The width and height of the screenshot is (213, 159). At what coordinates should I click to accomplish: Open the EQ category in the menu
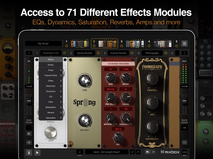pos(51,97)
